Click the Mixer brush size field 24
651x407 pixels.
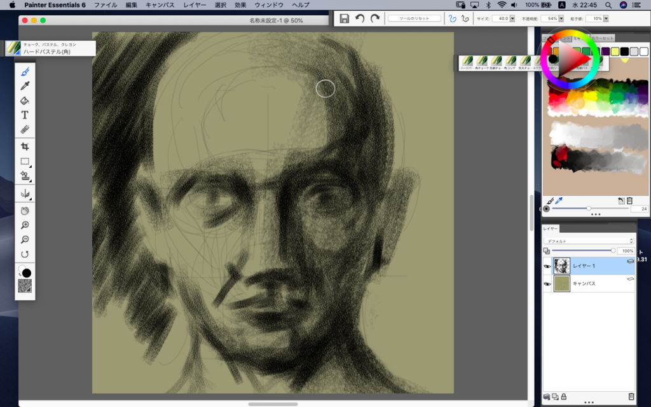tap(640, 209)
